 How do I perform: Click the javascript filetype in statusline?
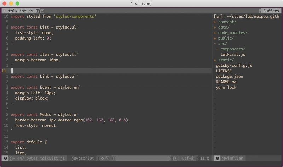(83, 159)
